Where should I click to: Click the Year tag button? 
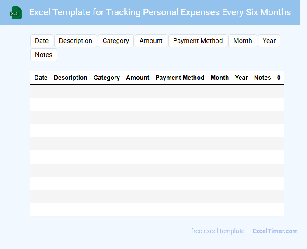(269, 41)
